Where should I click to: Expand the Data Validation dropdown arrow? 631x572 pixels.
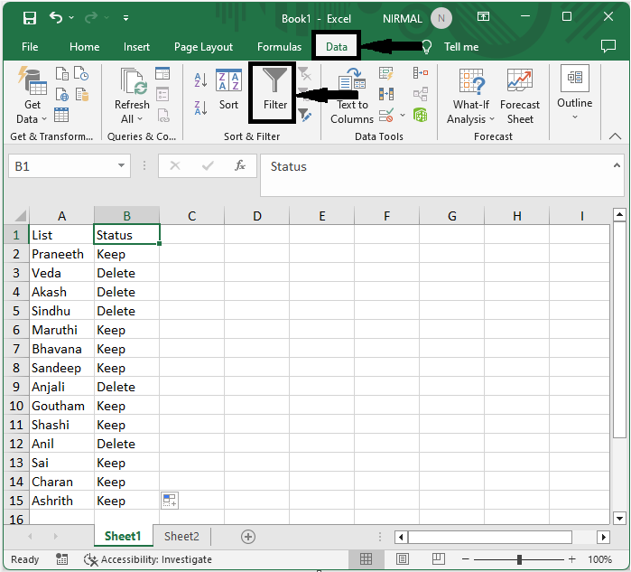[x=403, y=115]
